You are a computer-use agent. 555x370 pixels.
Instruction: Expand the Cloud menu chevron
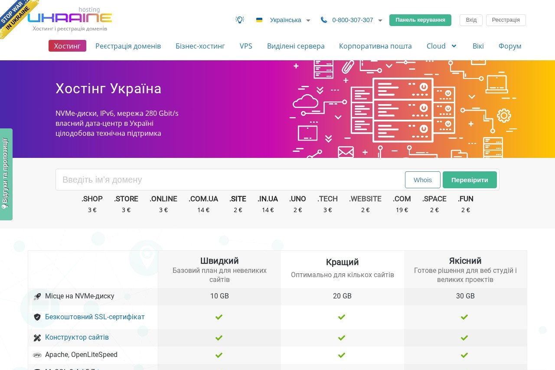pos(454,46)
